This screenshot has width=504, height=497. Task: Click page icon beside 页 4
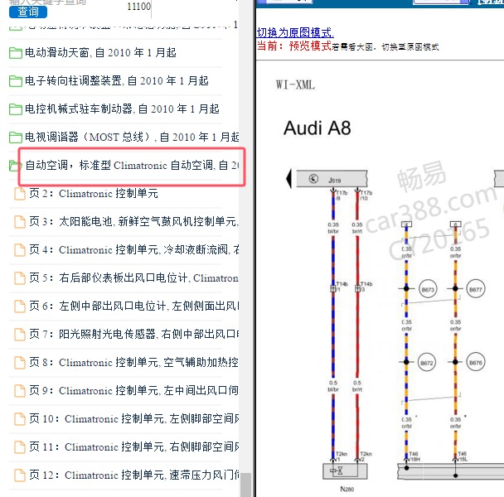point(20,250)
